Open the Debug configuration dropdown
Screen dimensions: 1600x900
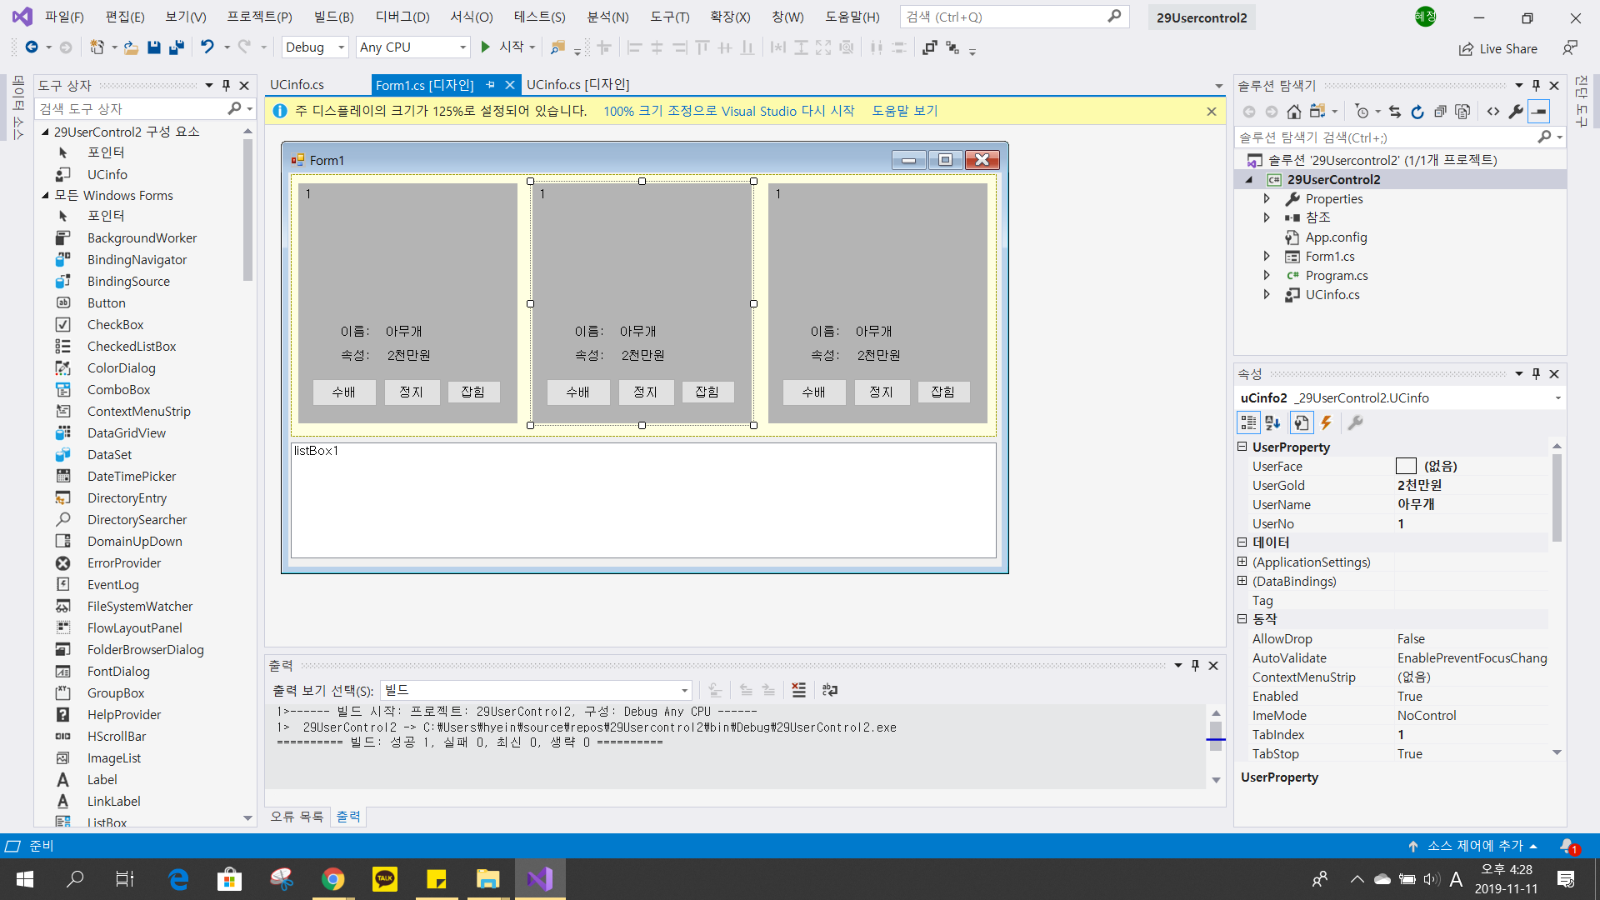point(315,47)
